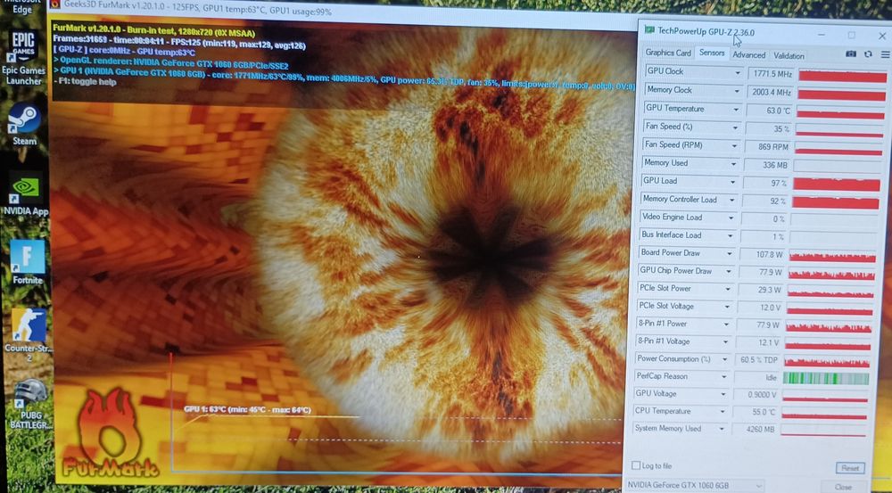
Task: Select the PUBG Battlegrounds desktop icon
Action: pos(30,404)
